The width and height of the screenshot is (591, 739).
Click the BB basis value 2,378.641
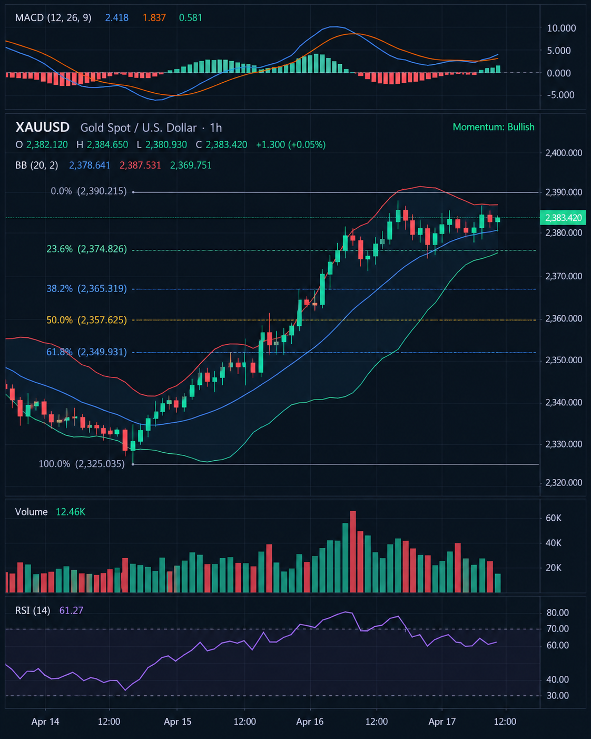point(90,166)
